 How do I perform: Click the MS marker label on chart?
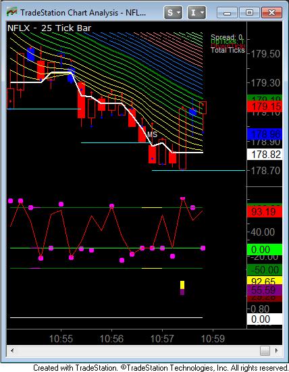coord(152,134)
